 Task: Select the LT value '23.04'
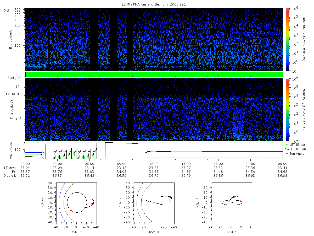(x=25, y=168)
